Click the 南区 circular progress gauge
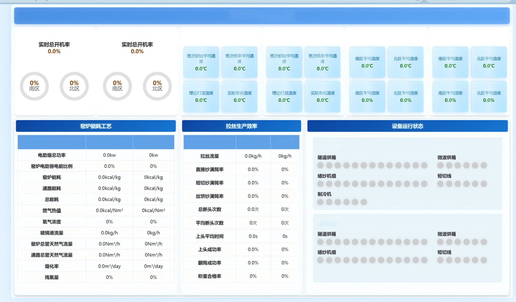 34,86
